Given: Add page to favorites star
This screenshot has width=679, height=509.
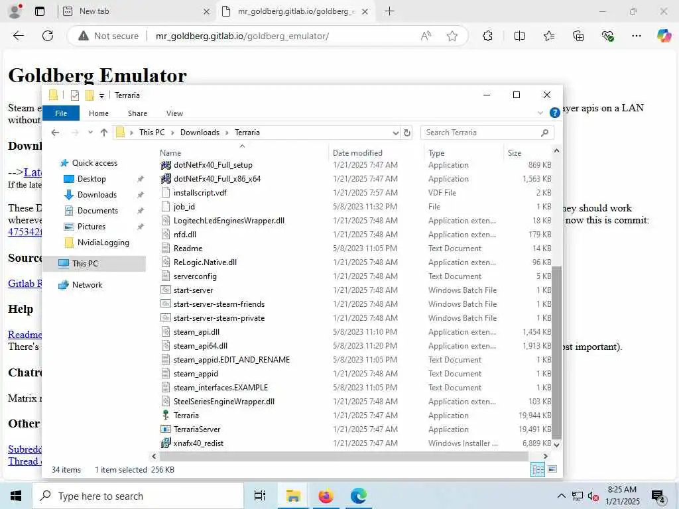Looking at the screenshot, I should [x=452, y=36].
